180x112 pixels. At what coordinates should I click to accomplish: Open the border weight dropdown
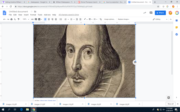pyautogui.click(x=91, y=19)
